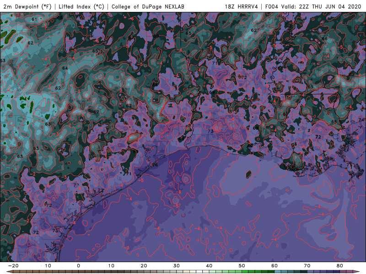This screenshot has height=274, width=366.
Task: Click the '50' color bar label
Action: [x=242, y=266]
